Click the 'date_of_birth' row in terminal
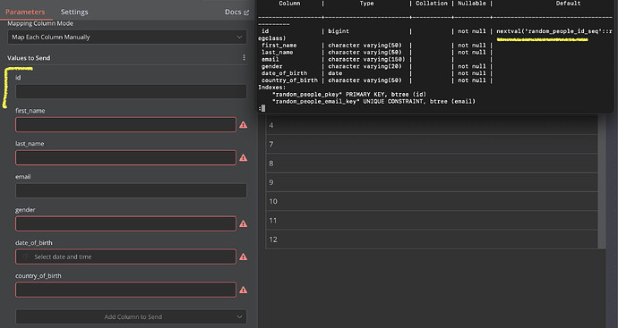 pos(376,73)
